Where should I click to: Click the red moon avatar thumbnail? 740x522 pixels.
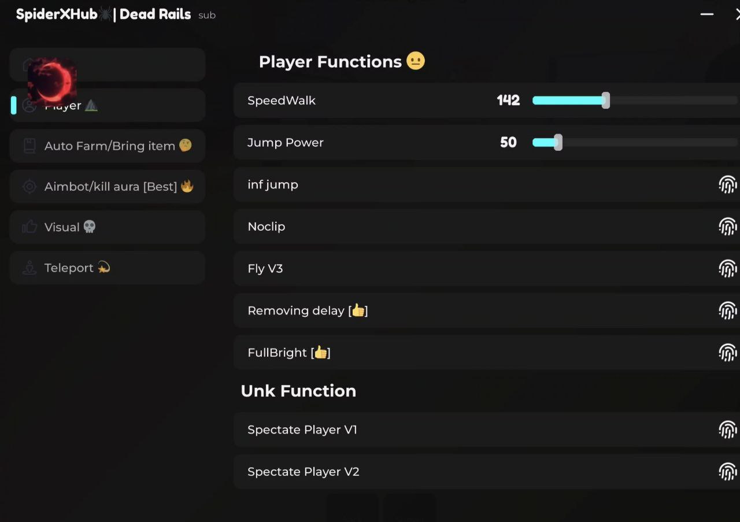tap(52, 81)
